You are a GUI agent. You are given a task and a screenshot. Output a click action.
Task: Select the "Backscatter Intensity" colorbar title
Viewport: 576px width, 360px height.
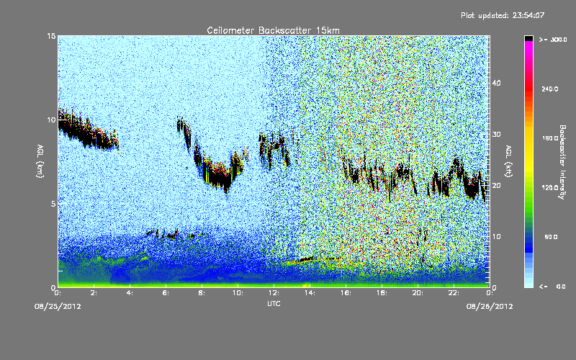(562, 162)
